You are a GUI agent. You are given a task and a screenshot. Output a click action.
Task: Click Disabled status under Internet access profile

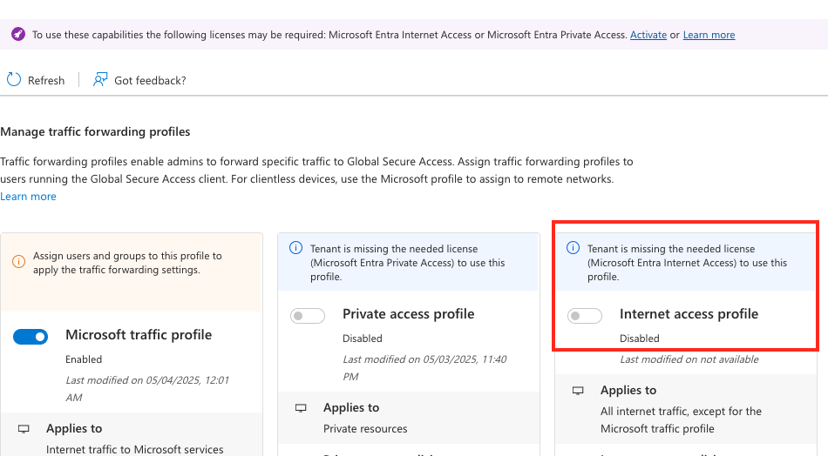[x=640, y=338]
